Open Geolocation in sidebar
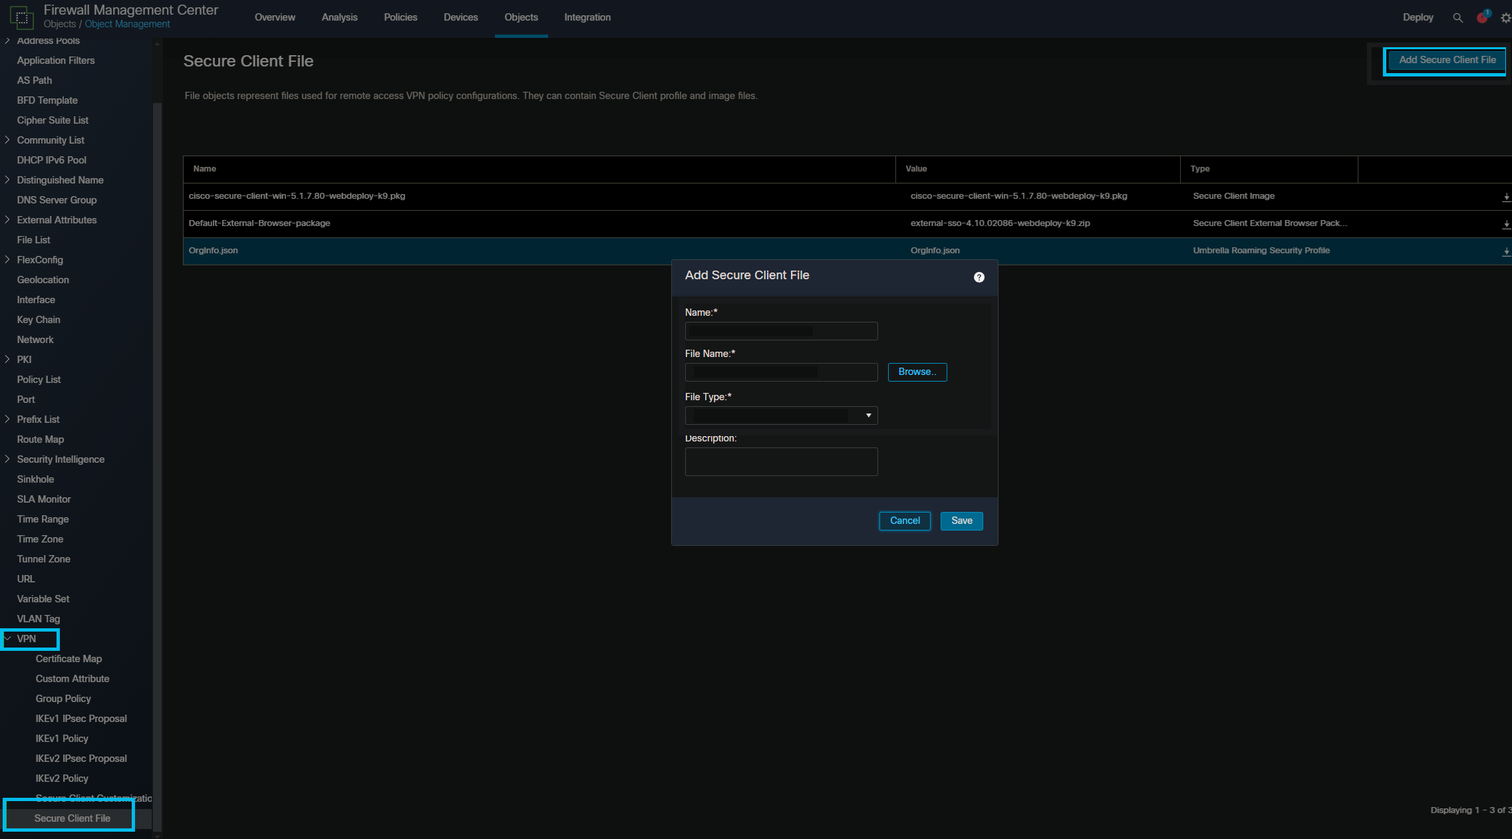The image size is (1512, 839). click(x=43, y=279)
